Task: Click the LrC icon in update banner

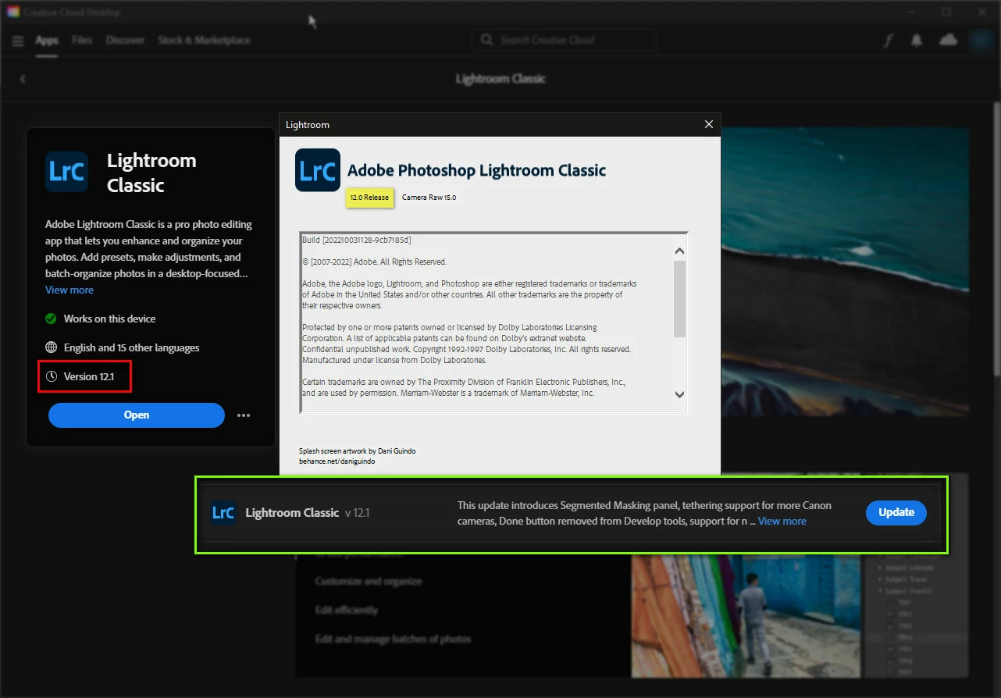Action: 223,513
